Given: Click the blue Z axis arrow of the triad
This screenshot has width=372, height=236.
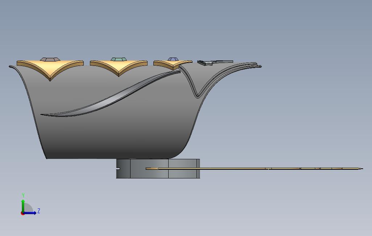Looking at the screenshot, I should point(30,213).
